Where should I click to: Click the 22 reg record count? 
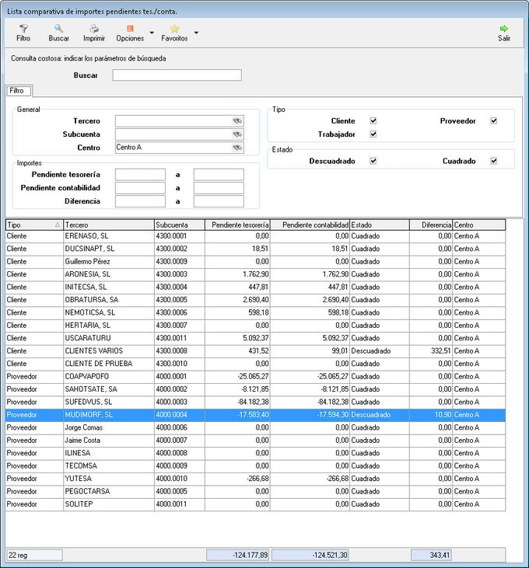pos(34,555)
